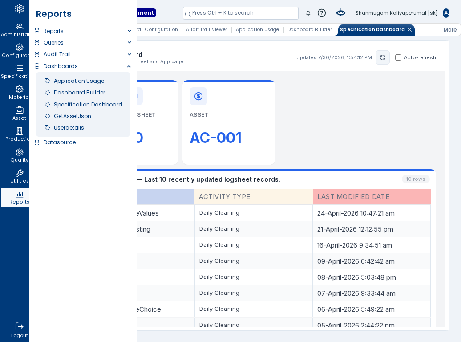This screenshot has height=342, width=461.
Task: Click the search input field
Action: 240,13
